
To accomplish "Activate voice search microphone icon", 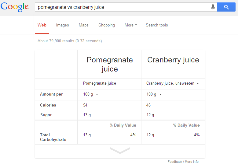I will pyautogui.click(x=213, y=7).
